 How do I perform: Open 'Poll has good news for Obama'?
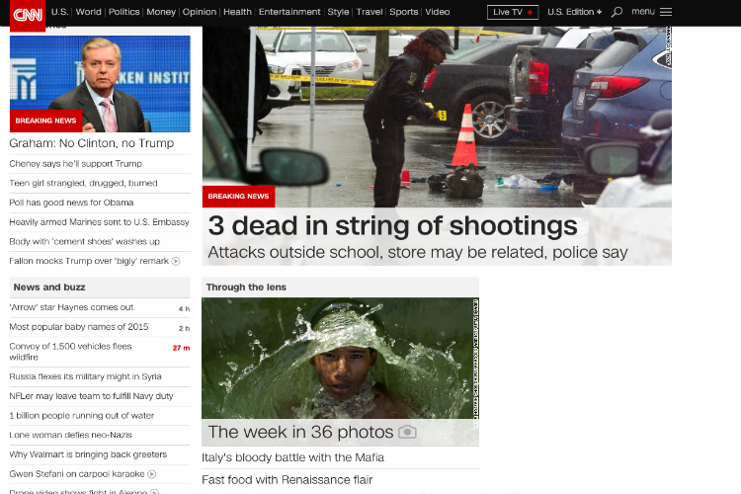tap(71, 203)
